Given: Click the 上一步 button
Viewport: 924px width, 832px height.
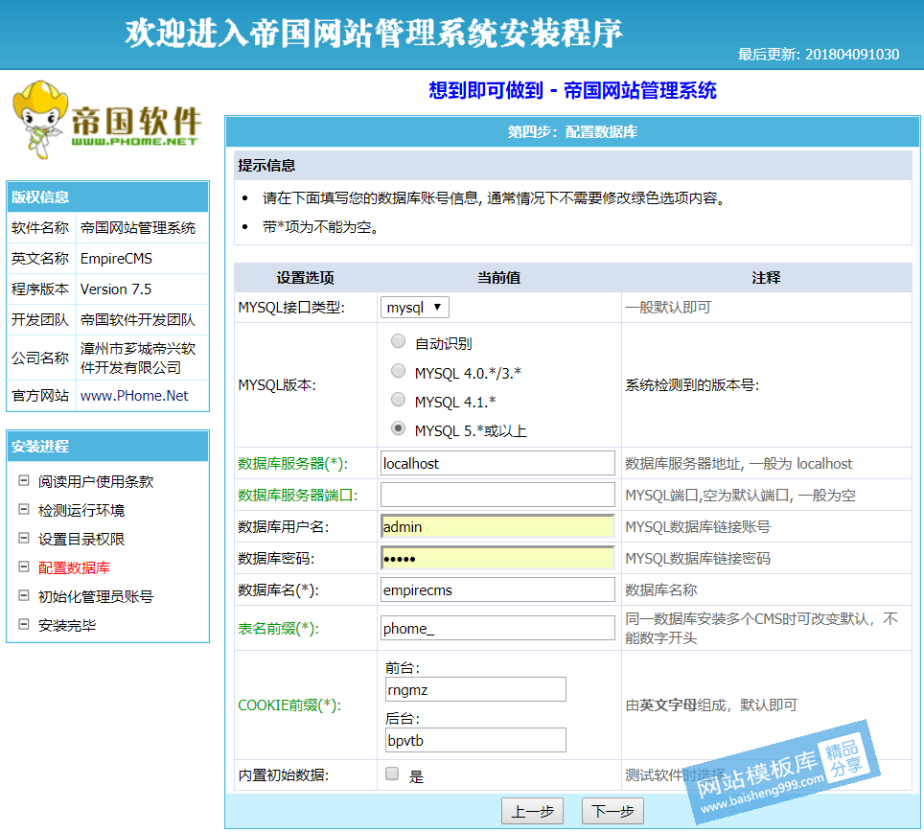Looking at the screenshot, I should (x=532, y=811).
